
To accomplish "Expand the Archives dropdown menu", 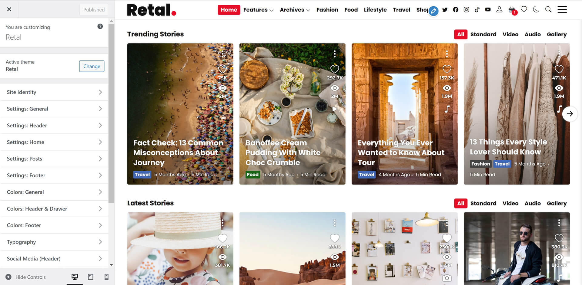I will pos(295,10).
